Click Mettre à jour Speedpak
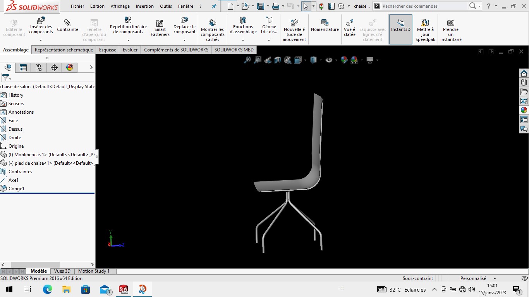This screenshot has height=297, width=529. 425,31
